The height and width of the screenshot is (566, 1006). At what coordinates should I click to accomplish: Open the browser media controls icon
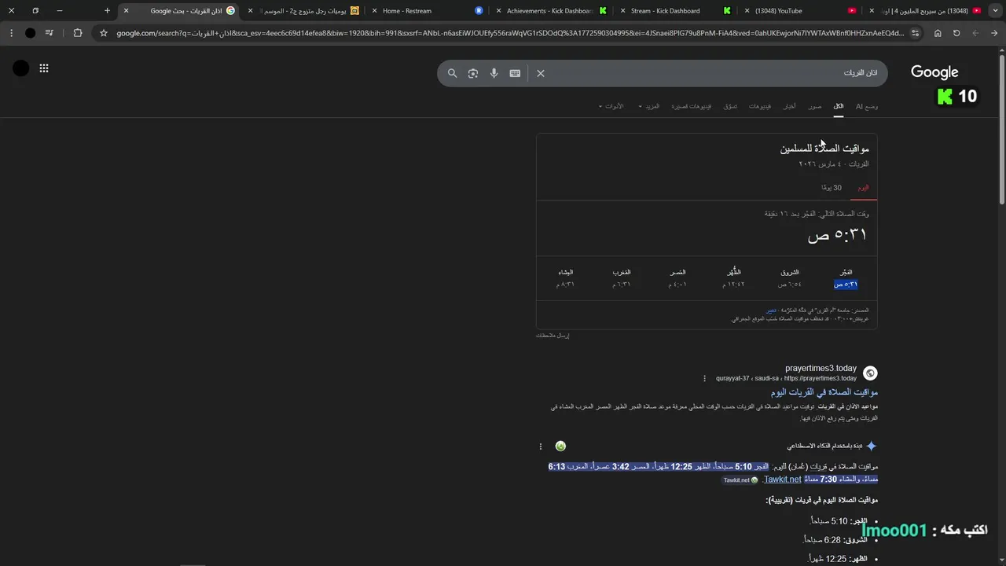coord(50,33)
